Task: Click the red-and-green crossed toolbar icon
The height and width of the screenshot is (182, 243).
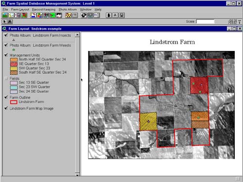Action: click(x=24, y=16)
